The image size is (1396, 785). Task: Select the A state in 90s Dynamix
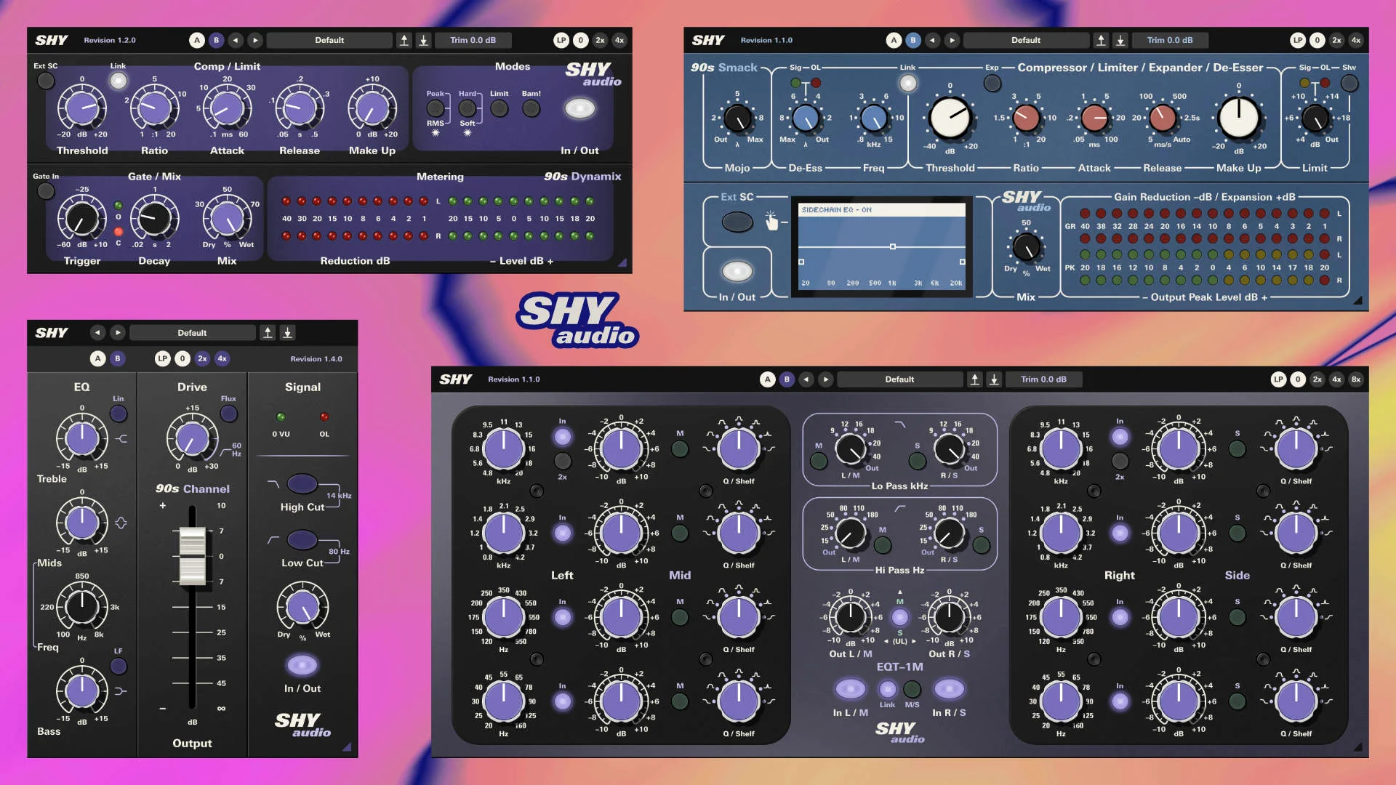197,40
